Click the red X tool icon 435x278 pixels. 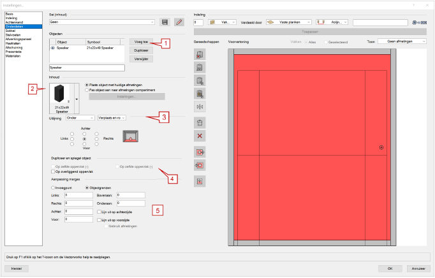click(200, 136)
